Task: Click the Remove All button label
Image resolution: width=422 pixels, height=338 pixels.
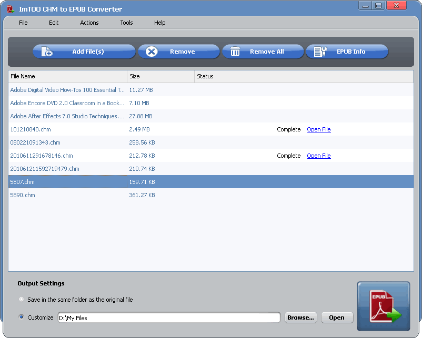Action: pyautogui.click(x=267, y=52)
